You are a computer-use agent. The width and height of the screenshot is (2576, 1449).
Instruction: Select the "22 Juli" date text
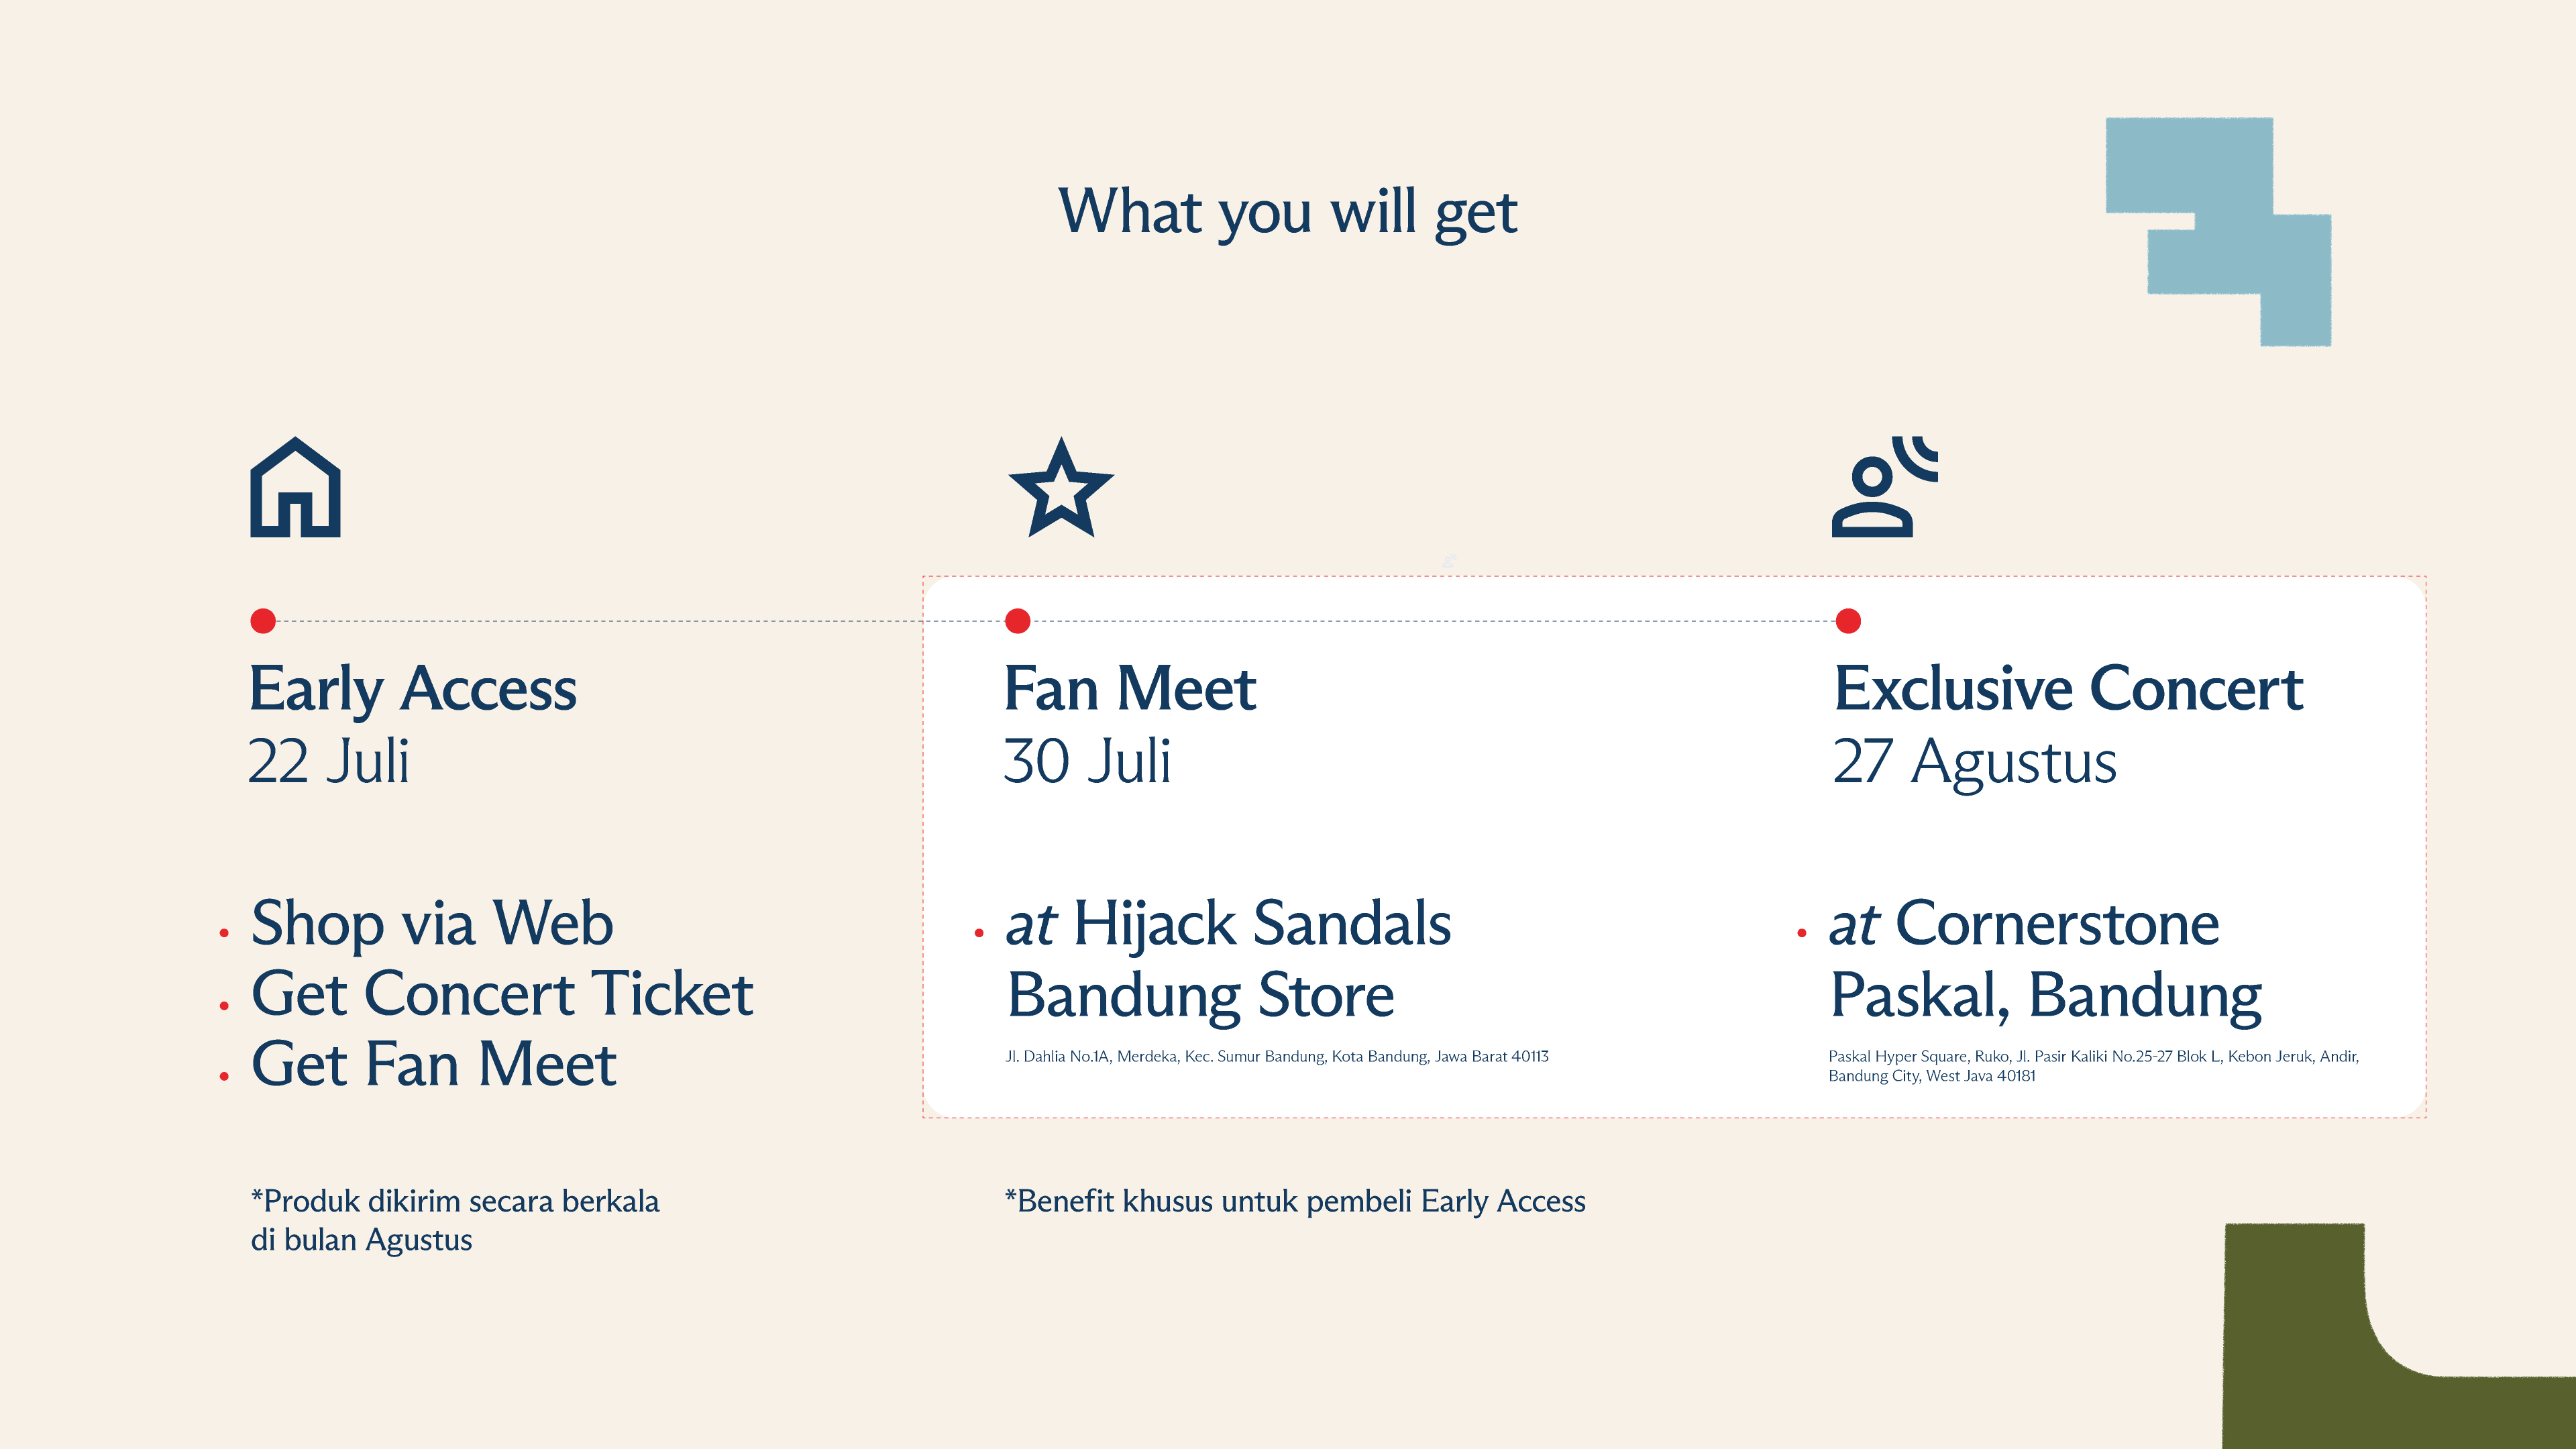click(328, 762)
